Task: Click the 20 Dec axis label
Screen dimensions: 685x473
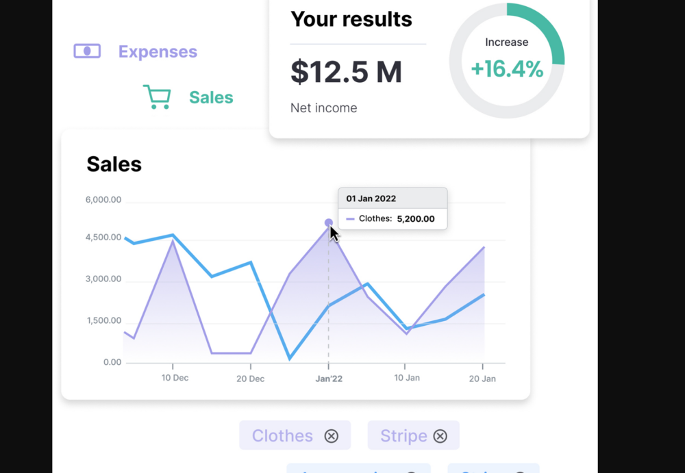Action: [x=251, y=379]
